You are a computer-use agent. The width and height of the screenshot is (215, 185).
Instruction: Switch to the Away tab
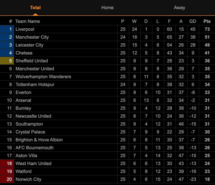179,7
